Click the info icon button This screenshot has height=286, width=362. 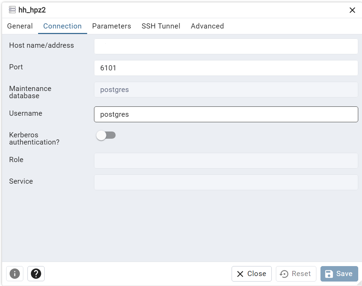[x=14, y=274]
